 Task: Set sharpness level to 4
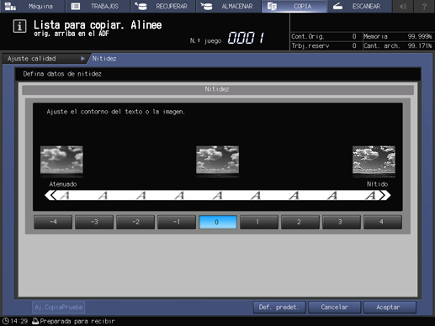tap(383, 222)
